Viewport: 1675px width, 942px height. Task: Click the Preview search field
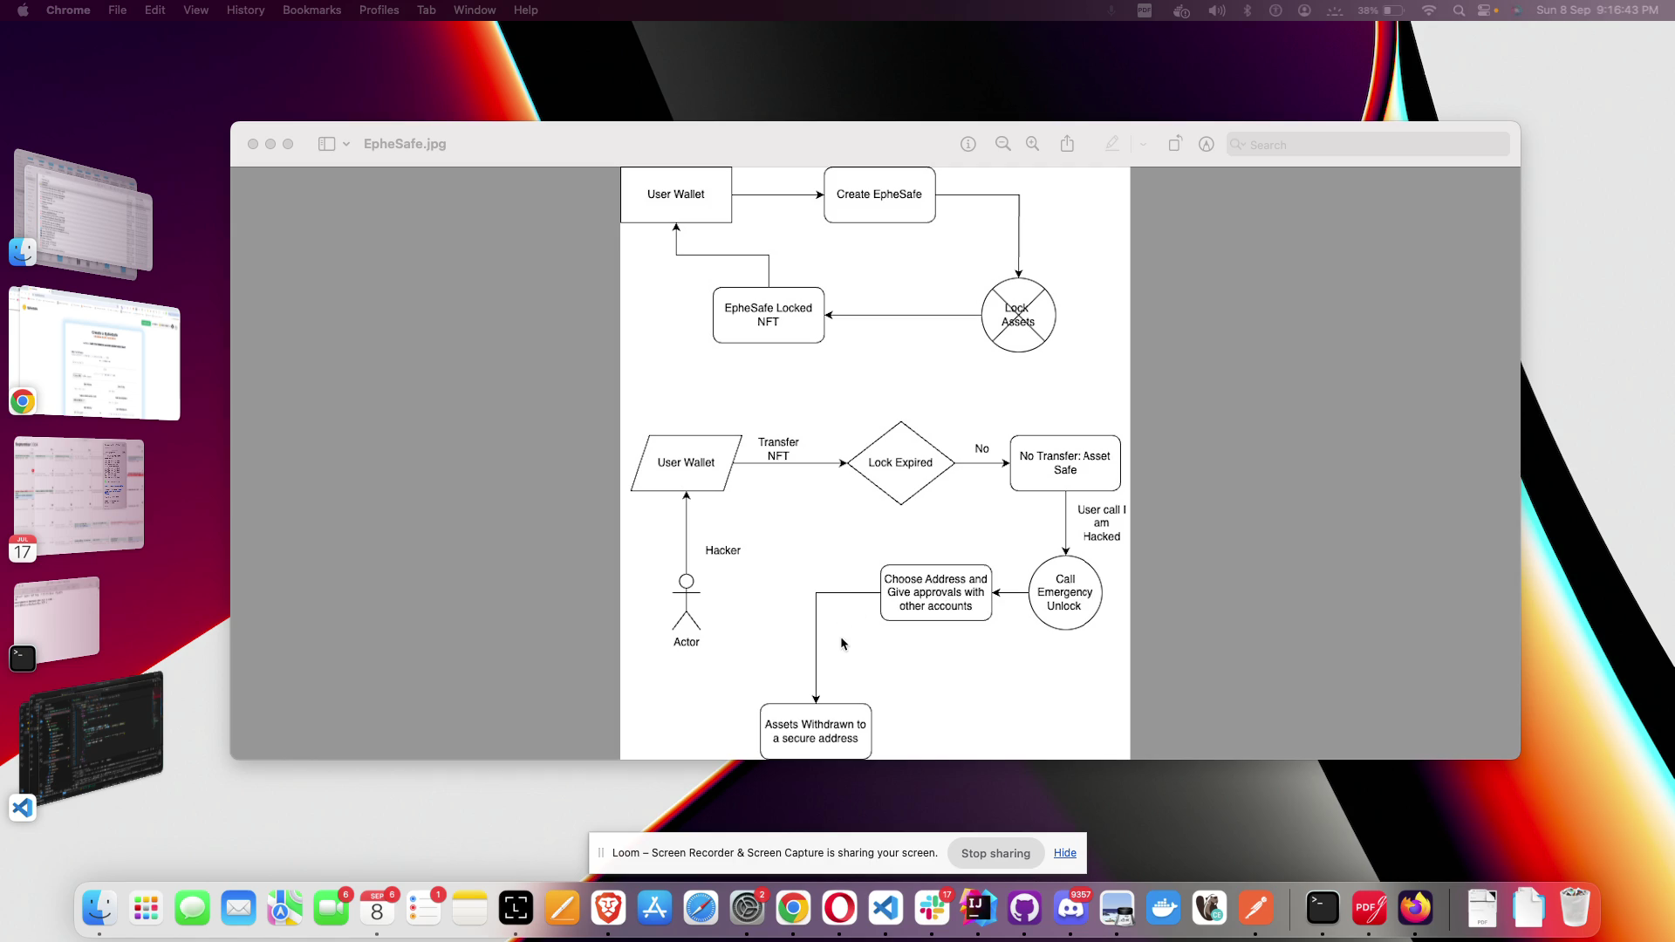pyautogui.click(x=1368, y=145)
